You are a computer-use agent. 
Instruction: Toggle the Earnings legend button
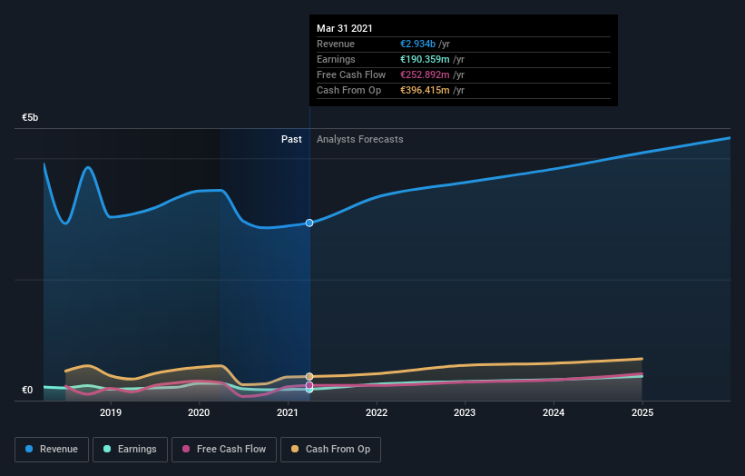coord(130,450)
